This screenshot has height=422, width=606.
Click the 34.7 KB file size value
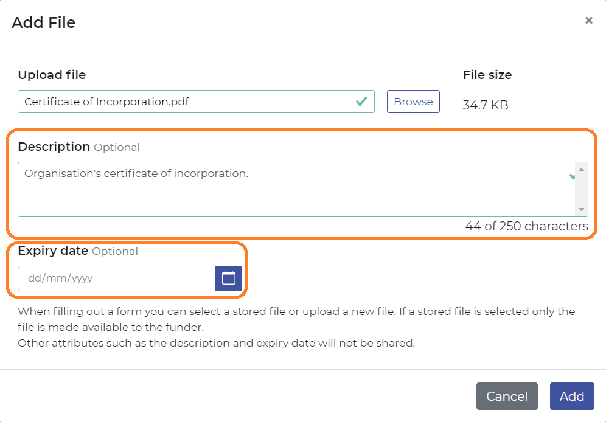point(486,105)
